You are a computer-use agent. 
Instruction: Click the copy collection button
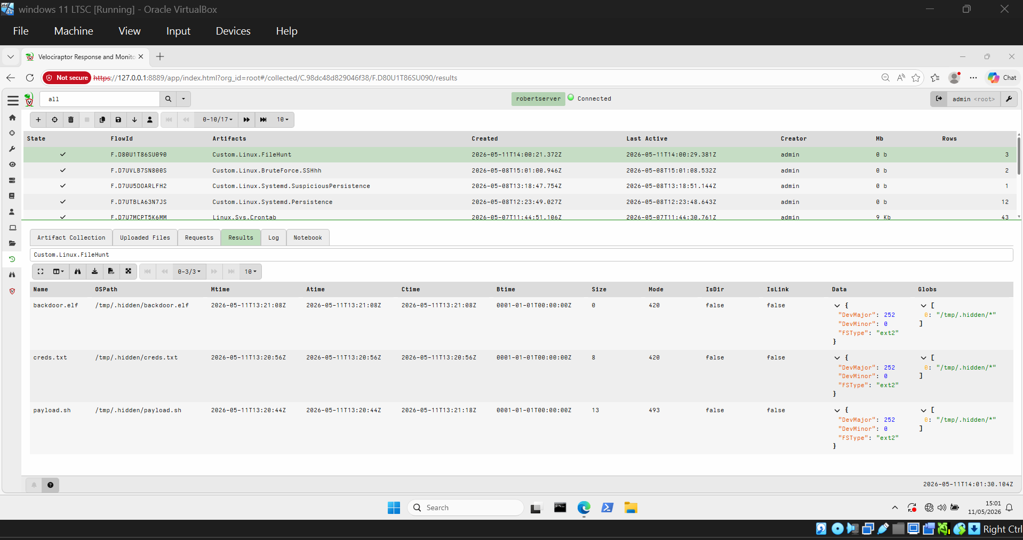point(102,120)
